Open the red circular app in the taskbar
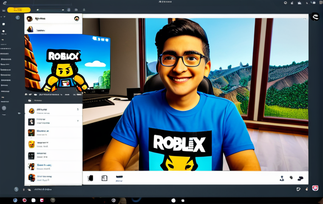This screenshot has width=323, height=204. [24, 200]
